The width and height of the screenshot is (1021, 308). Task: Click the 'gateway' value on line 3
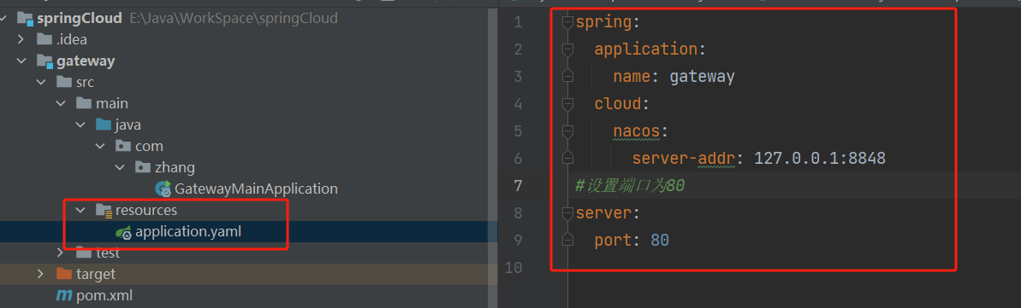coord(702,77)
